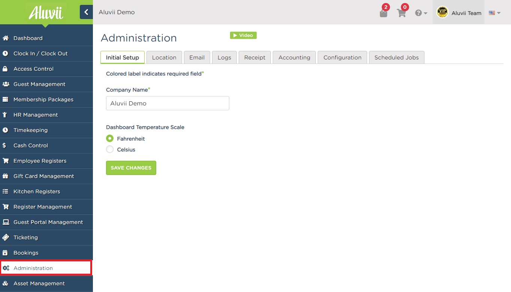
Task: Click the HR Management person icon
Action: 6,115
